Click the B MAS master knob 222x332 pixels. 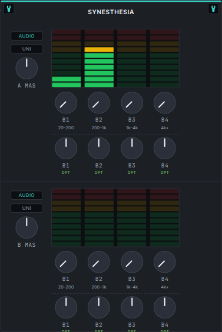click(x=26, y=227)
